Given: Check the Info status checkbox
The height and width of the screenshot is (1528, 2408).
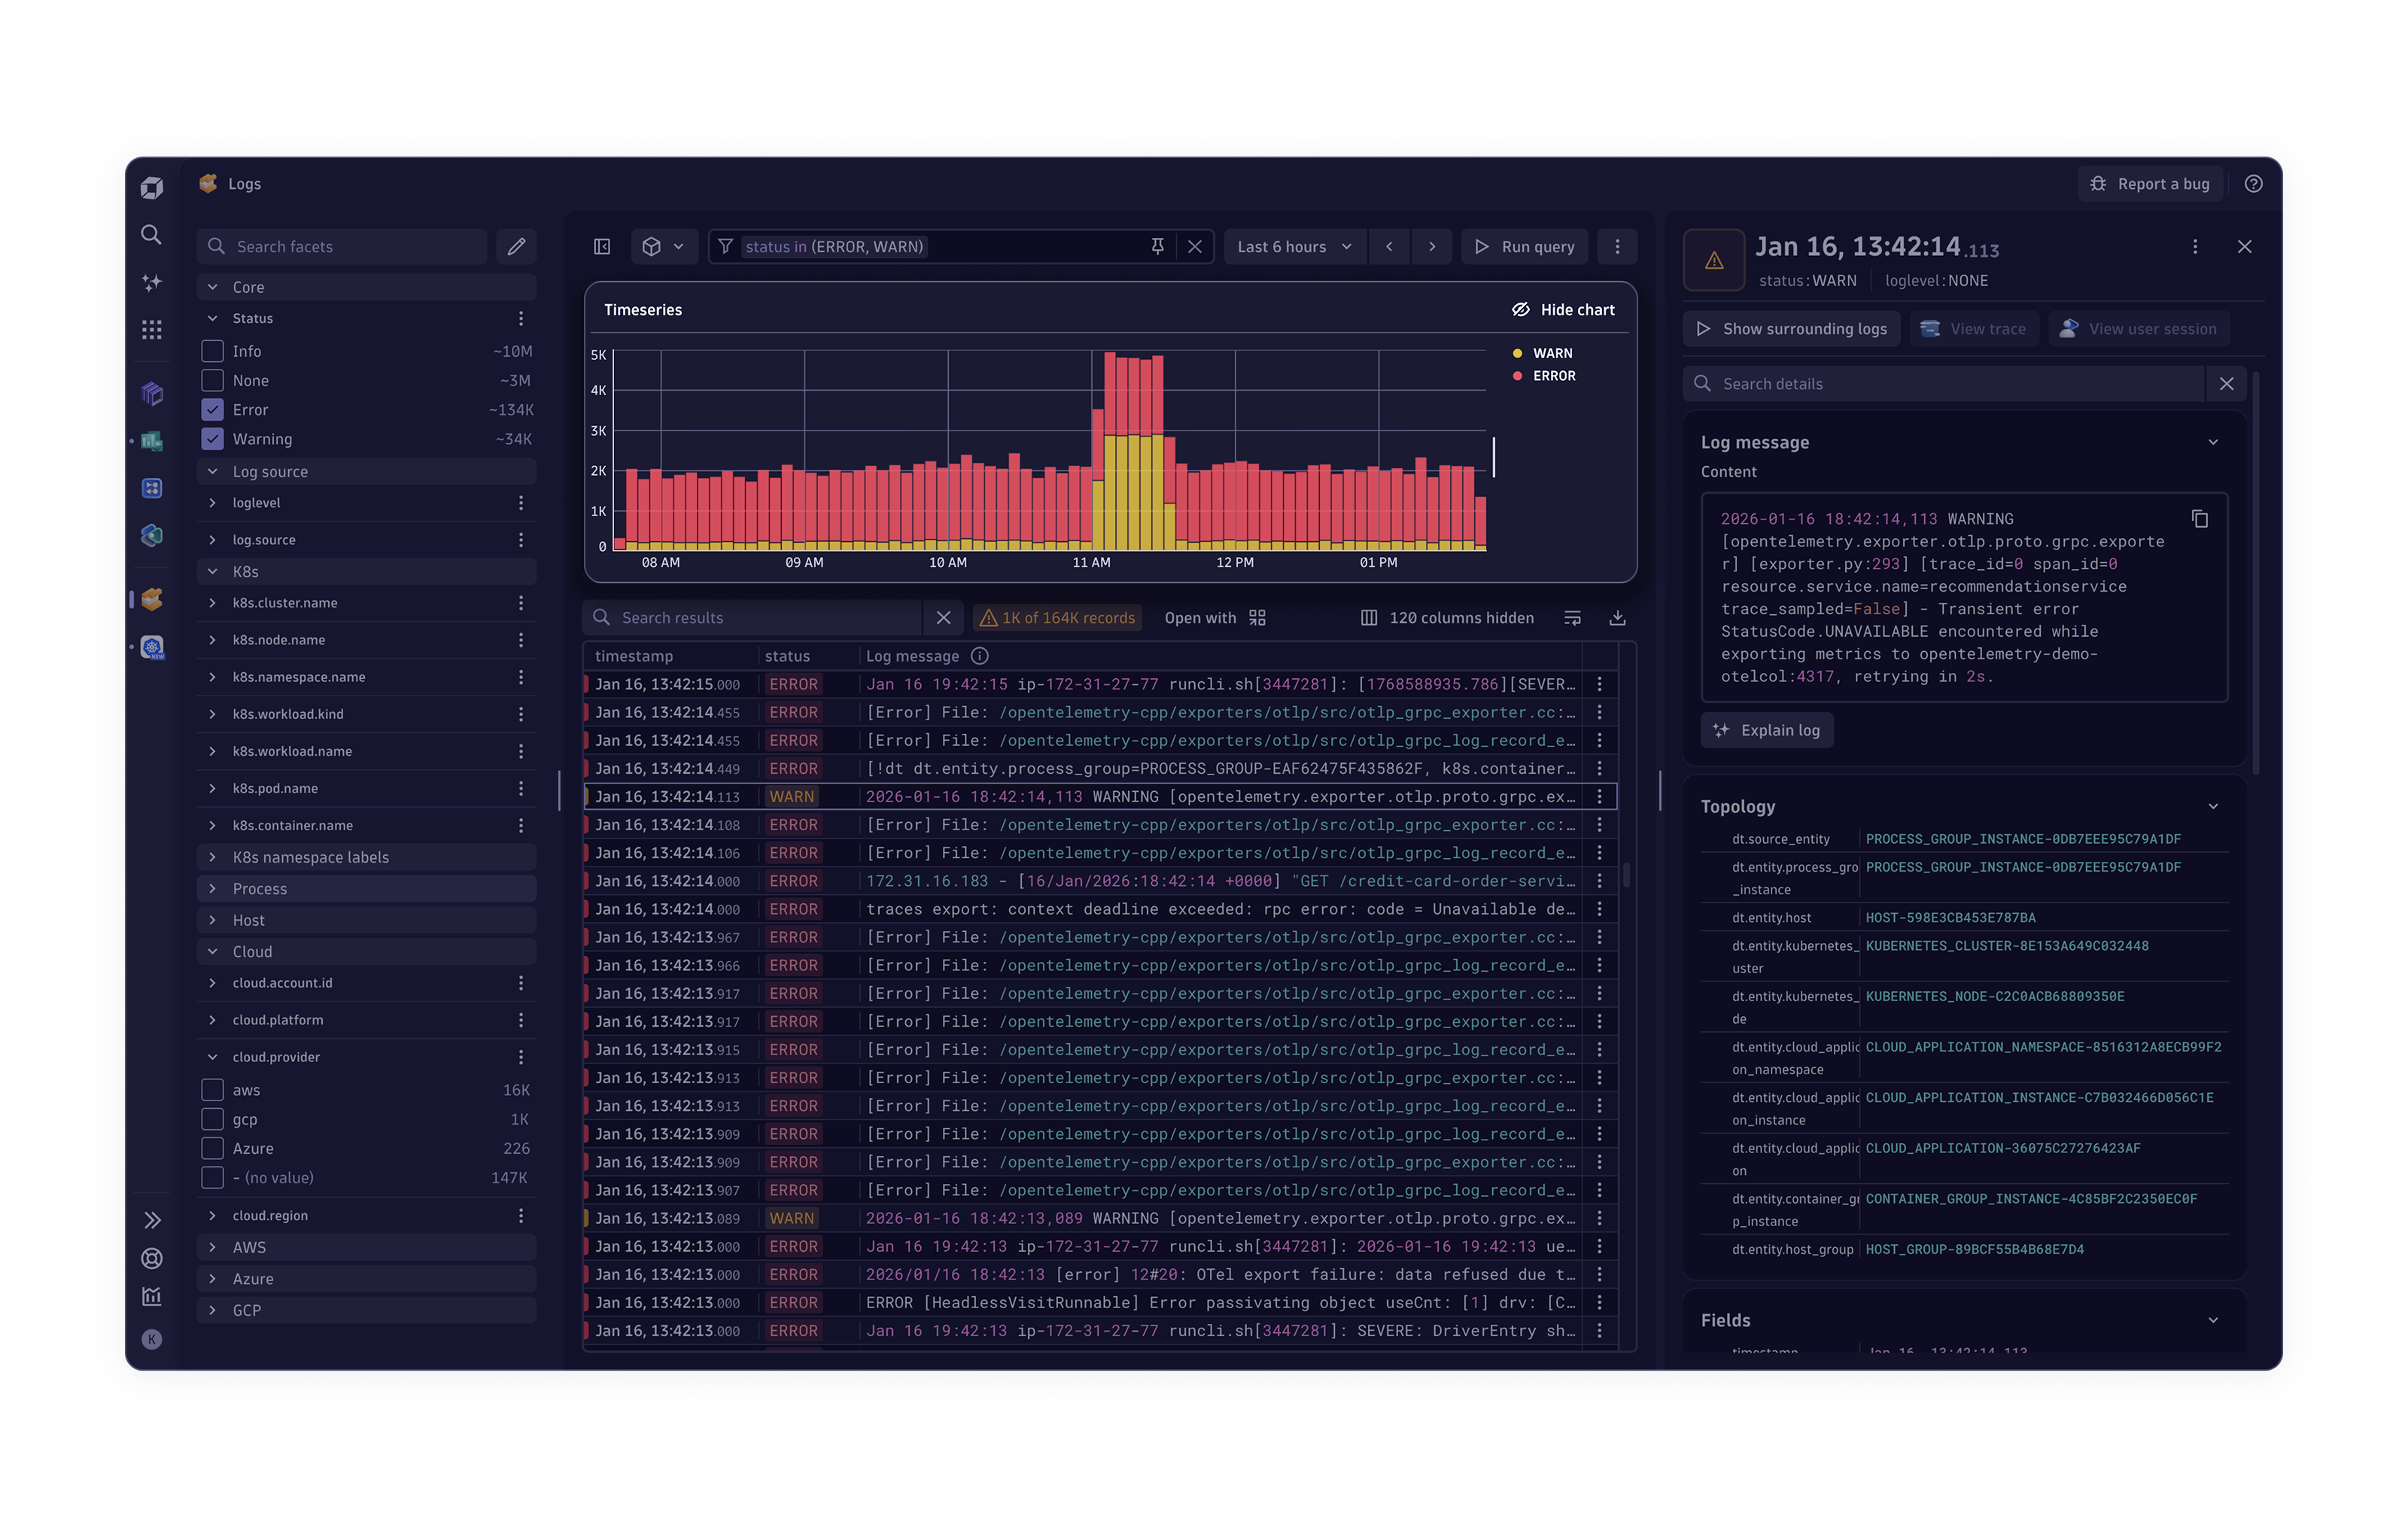Looking at the screenshot, I should [x=213, y=351].
